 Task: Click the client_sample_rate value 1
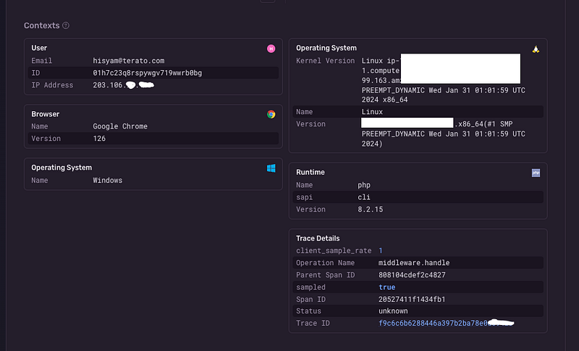pos(381,251)
